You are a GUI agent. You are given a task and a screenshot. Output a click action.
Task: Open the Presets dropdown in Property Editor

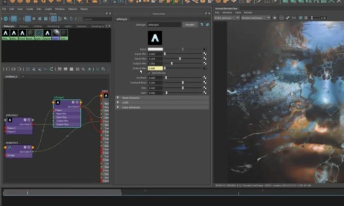tap(189, 24)
